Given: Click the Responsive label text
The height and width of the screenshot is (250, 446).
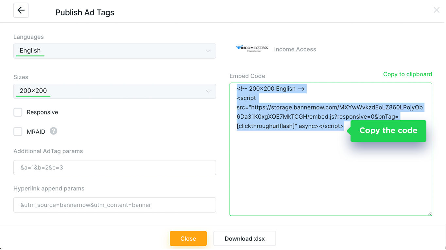Looking at the screenshot, I should click(43, 112).
